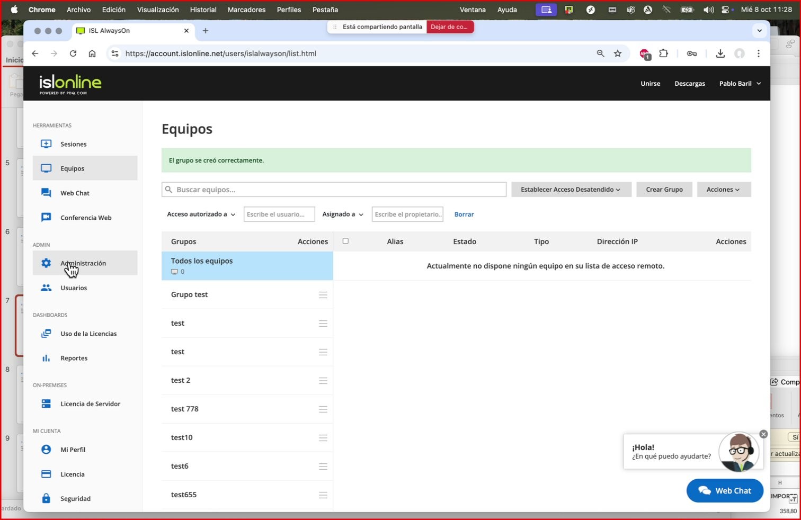
Task: Toggle the select-all equipos checkbox
Action: pyautogui.click(x=345, y=241)
